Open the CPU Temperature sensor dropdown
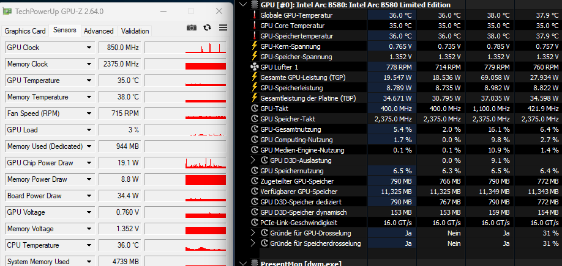 pyautogui.click(x=89, y=245)
